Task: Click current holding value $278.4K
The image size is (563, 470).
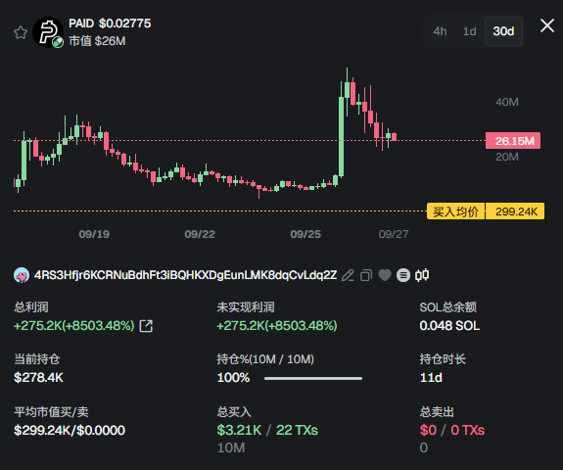Action: coord(38,378)
